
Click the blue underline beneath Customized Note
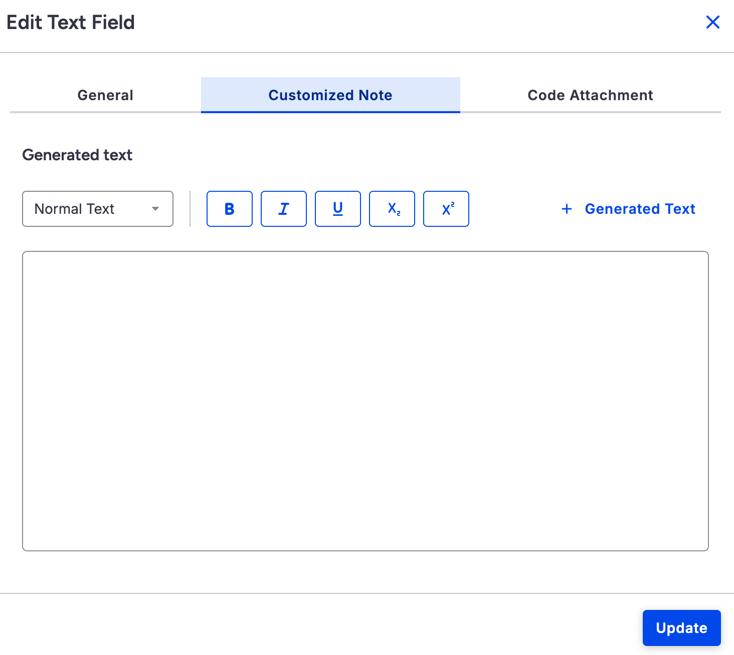(330, 112)
